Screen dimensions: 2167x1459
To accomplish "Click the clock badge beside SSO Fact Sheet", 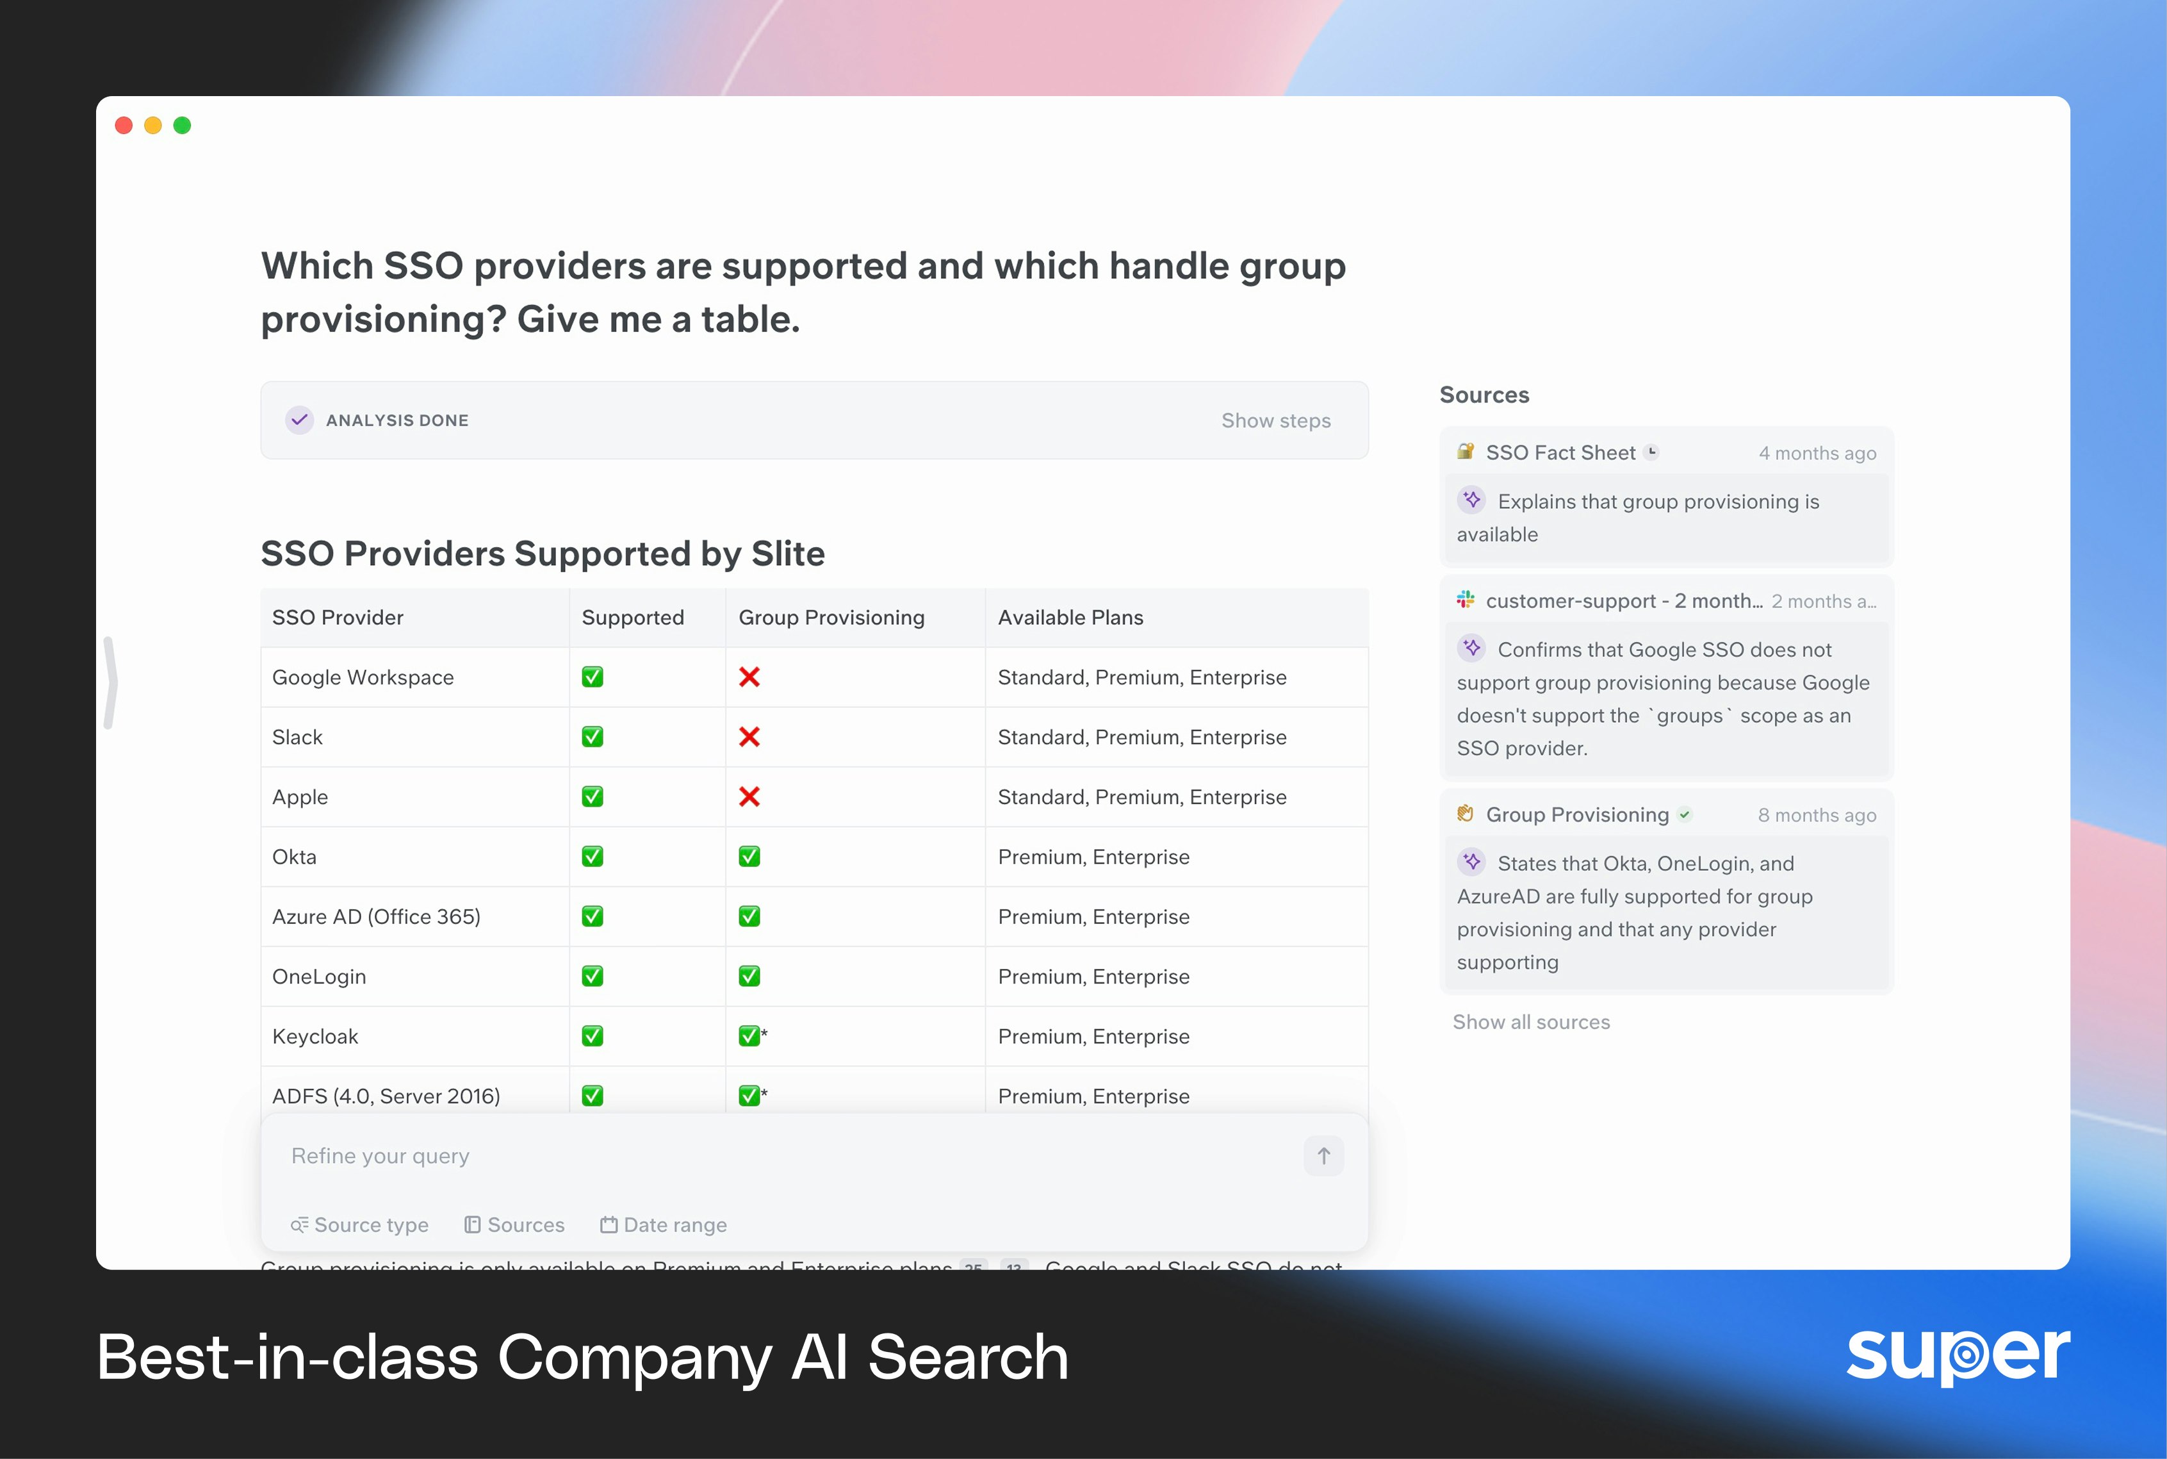I will [x=1652, y=452].
